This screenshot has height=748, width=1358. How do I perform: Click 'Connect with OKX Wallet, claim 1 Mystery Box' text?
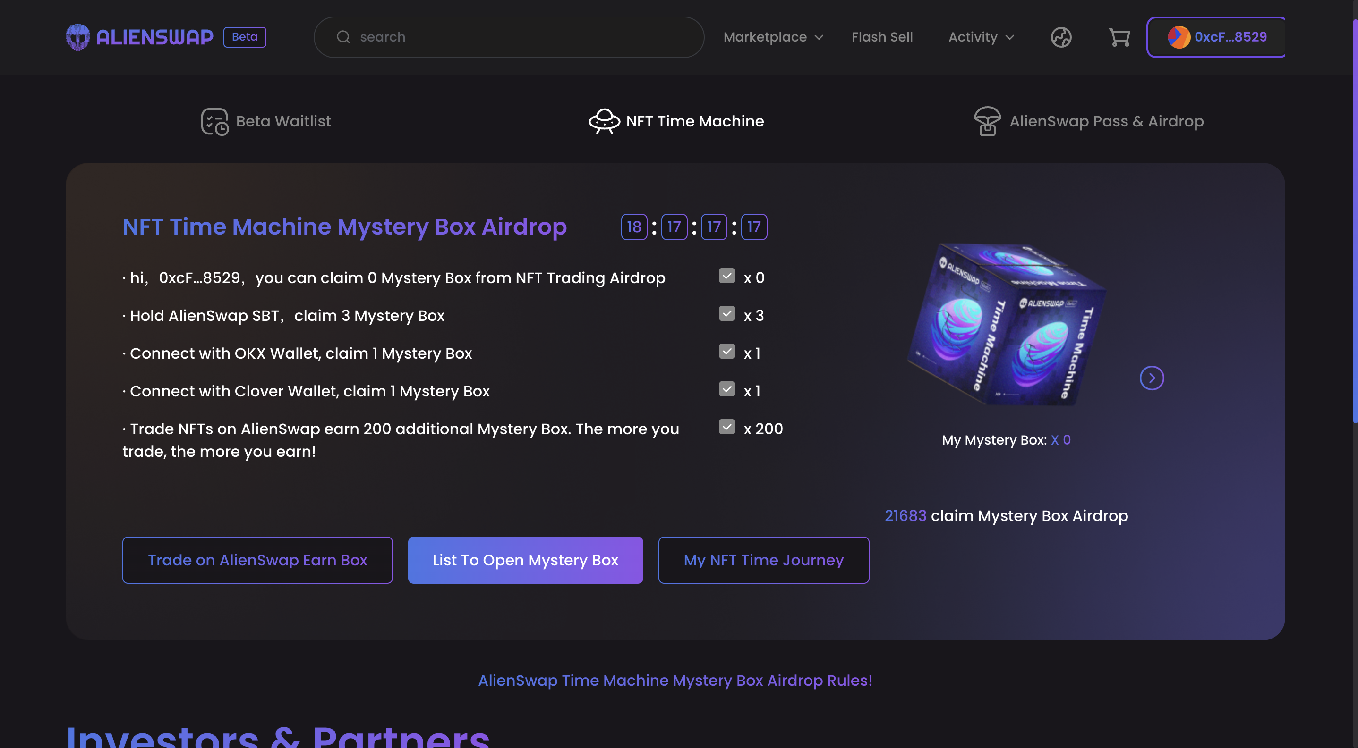300,353
